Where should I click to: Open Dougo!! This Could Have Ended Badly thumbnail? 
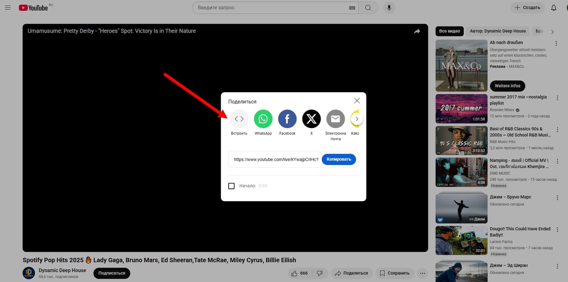pyautogui.click(x=461, y=240)
